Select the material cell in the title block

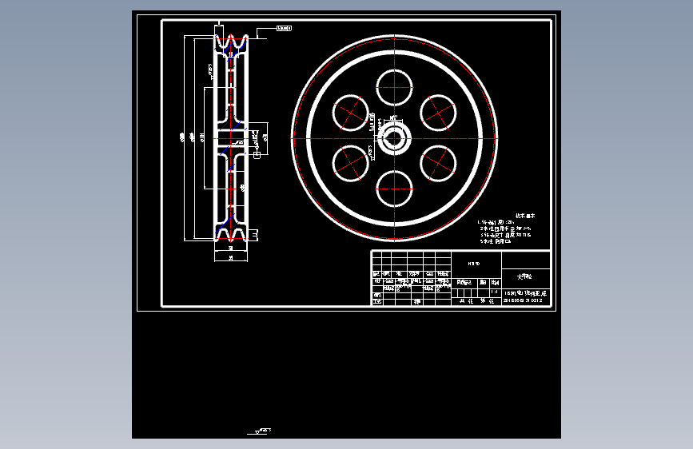476,264
